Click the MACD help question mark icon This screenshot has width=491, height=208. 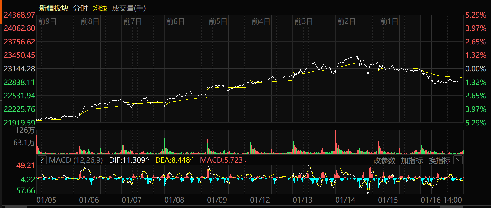[42, 160]
